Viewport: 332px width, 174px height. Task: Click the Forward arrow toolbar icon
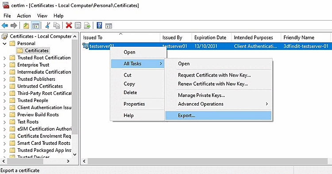tap(14, 26)
